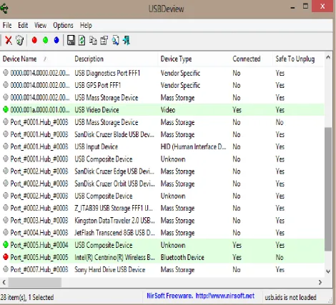Click the horizontal scrollbar left arrow
Viewport: 336px width, 305px height.
point(4,282)
